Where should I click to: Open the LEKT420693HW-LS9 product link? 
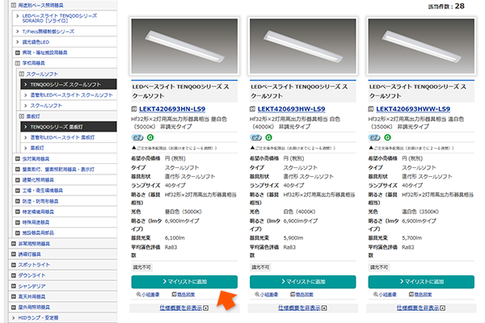point(292,110)
